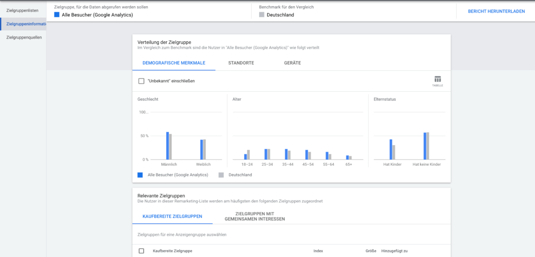Open Zielgruppen mit gemeinsamen Interessen tab
Viewport: 535px width, 257px height.
[x=255, y=216]
